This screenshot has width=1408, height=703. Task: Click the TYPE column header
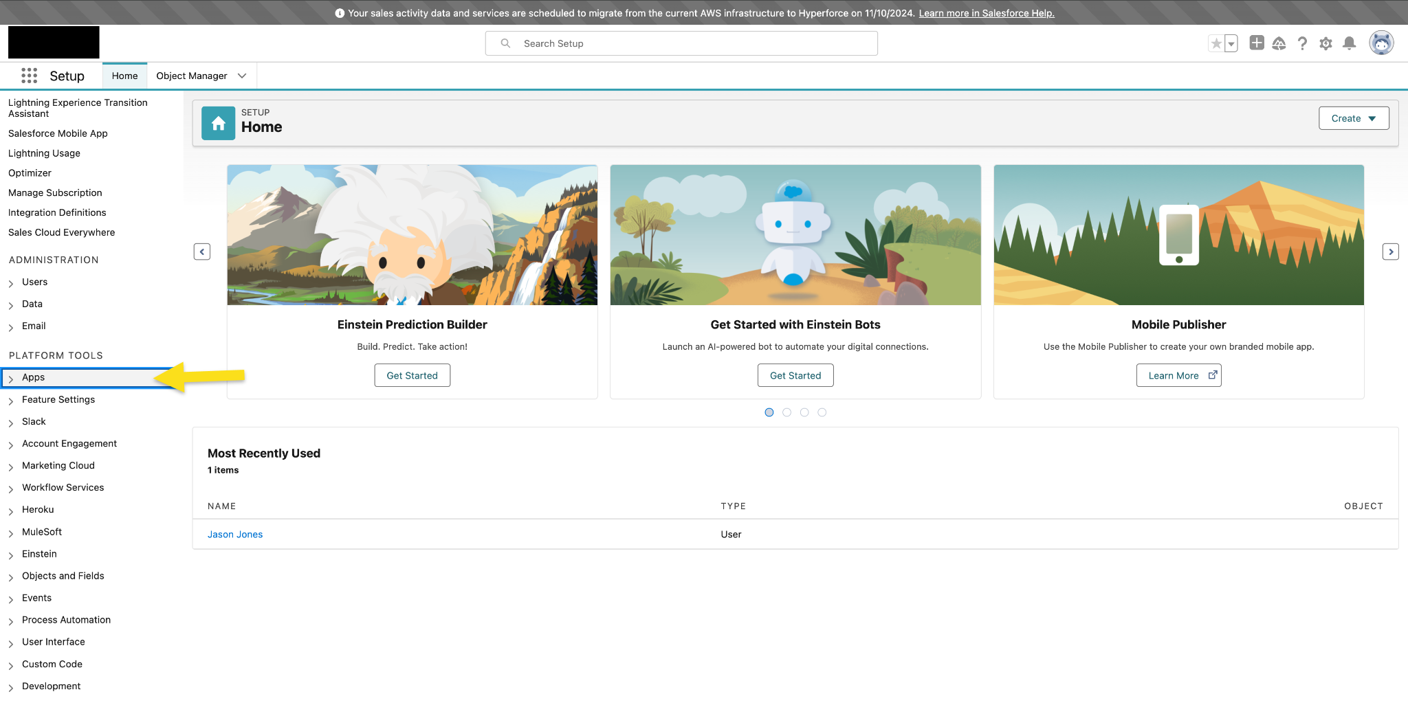733,506
